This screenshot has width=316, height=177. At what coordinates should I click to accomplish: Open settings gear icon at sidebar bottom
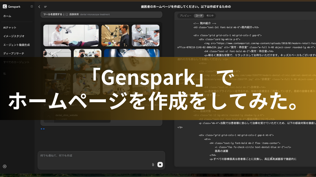(x=5, y=167)
